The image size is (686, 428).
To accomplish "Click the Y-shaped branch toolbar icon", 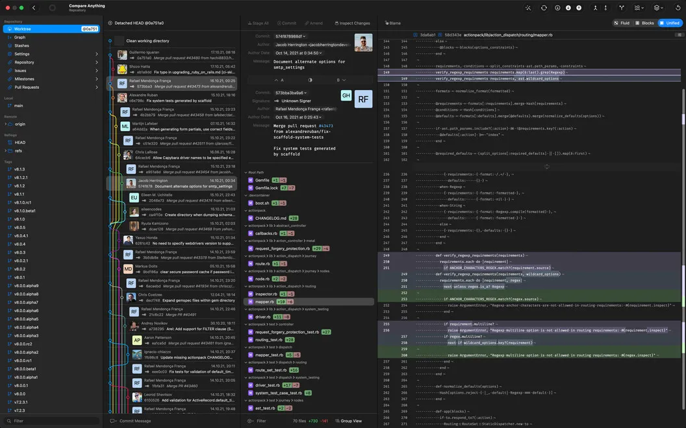I will tap(621, 8).
